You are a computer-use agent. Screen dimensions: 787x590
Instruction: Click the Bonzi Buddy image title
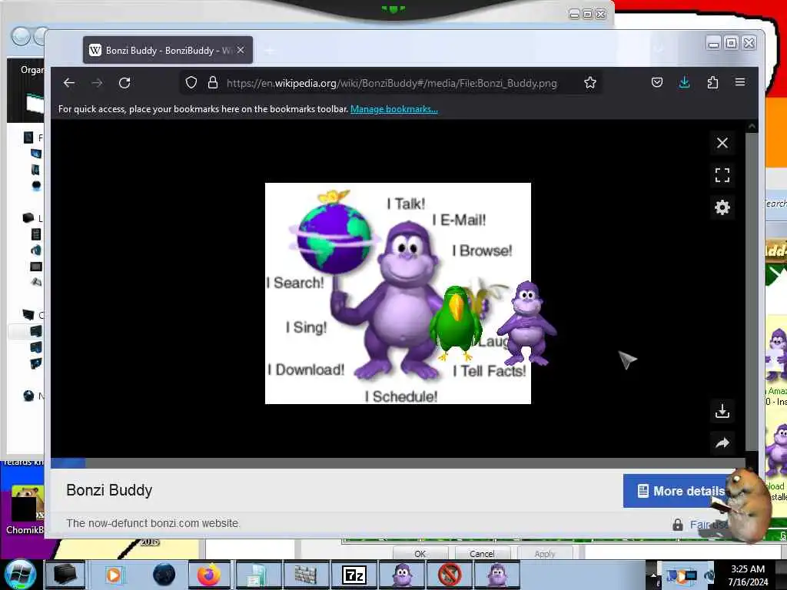coord(109,490)
